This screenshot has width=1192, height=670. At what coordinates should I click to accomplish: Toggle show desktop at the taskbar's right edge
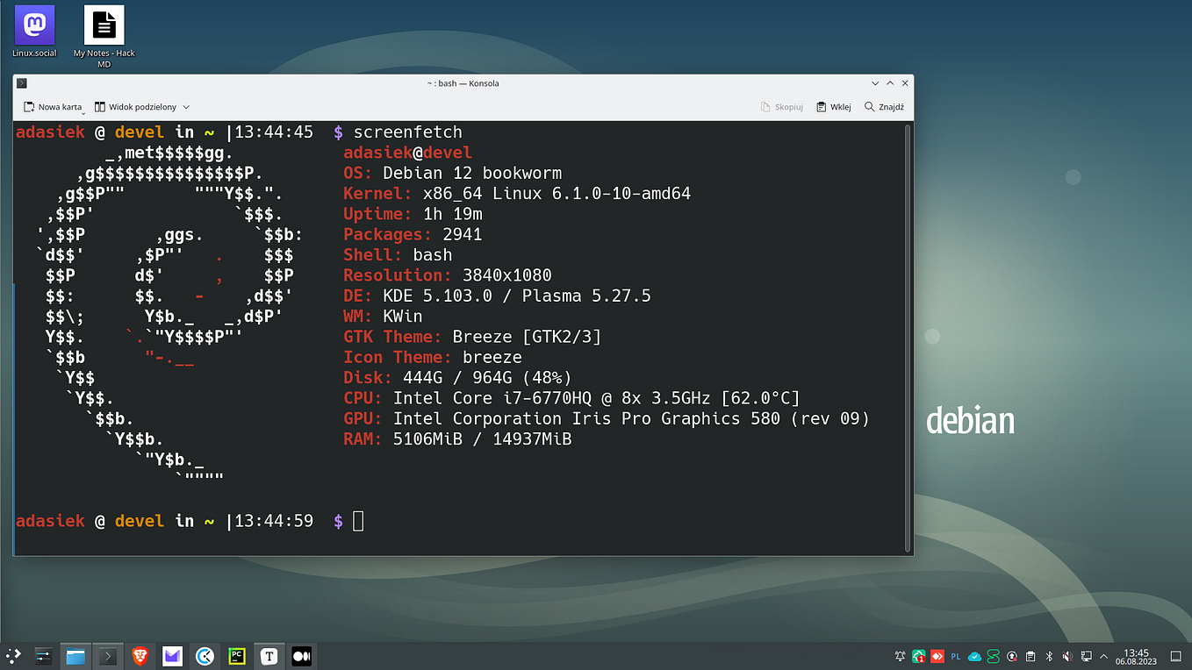tap(1175, 655)
